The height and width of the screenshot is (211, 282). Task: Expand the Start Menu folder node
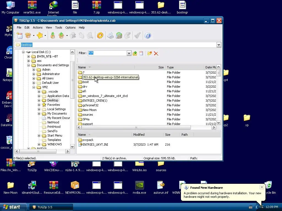pyautogui.click(x=39, y=136)
